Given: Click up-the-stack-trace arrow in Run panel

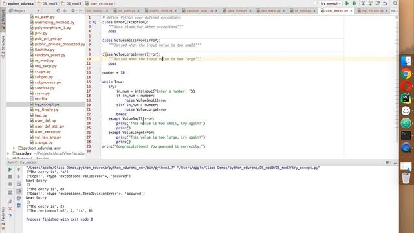Looking at the screenshot, I should tap(19, 170).
